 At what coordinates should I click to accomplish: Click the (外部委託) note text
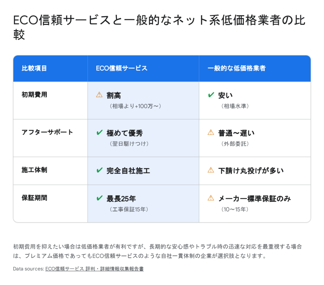[235, 144]
